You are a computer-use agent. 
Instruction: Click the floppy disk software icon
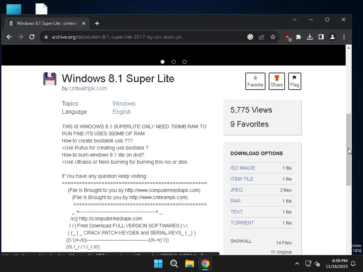[50, 79]
